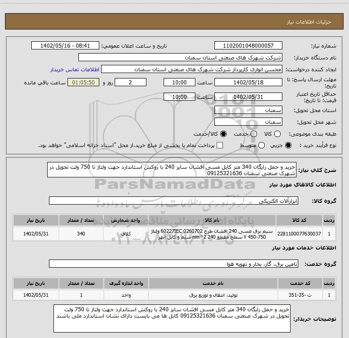This screenshot has width=349, height=338.
Task: Click the page title جزئیات اطلاعات نیاز
Action: coord(309,22)
